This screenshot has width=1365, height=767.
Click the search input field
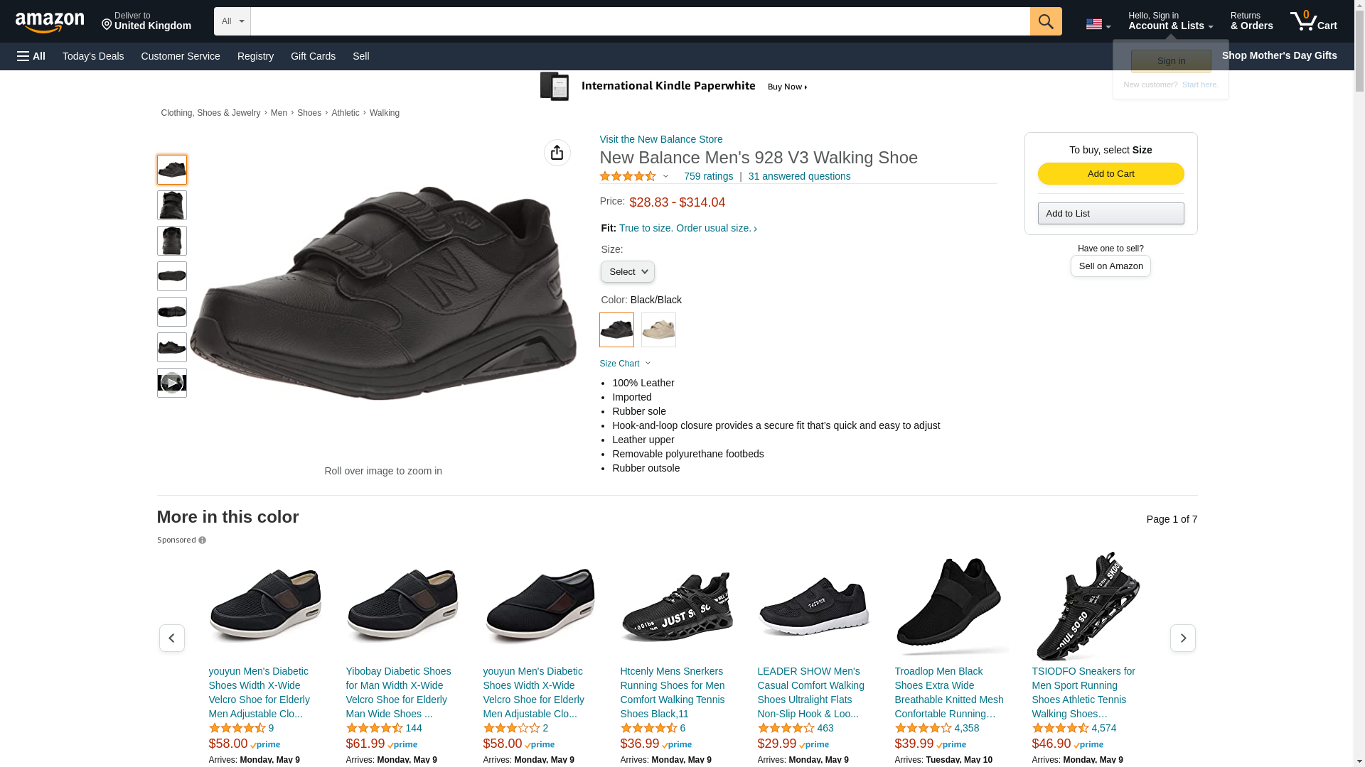(x=640, y=21)
